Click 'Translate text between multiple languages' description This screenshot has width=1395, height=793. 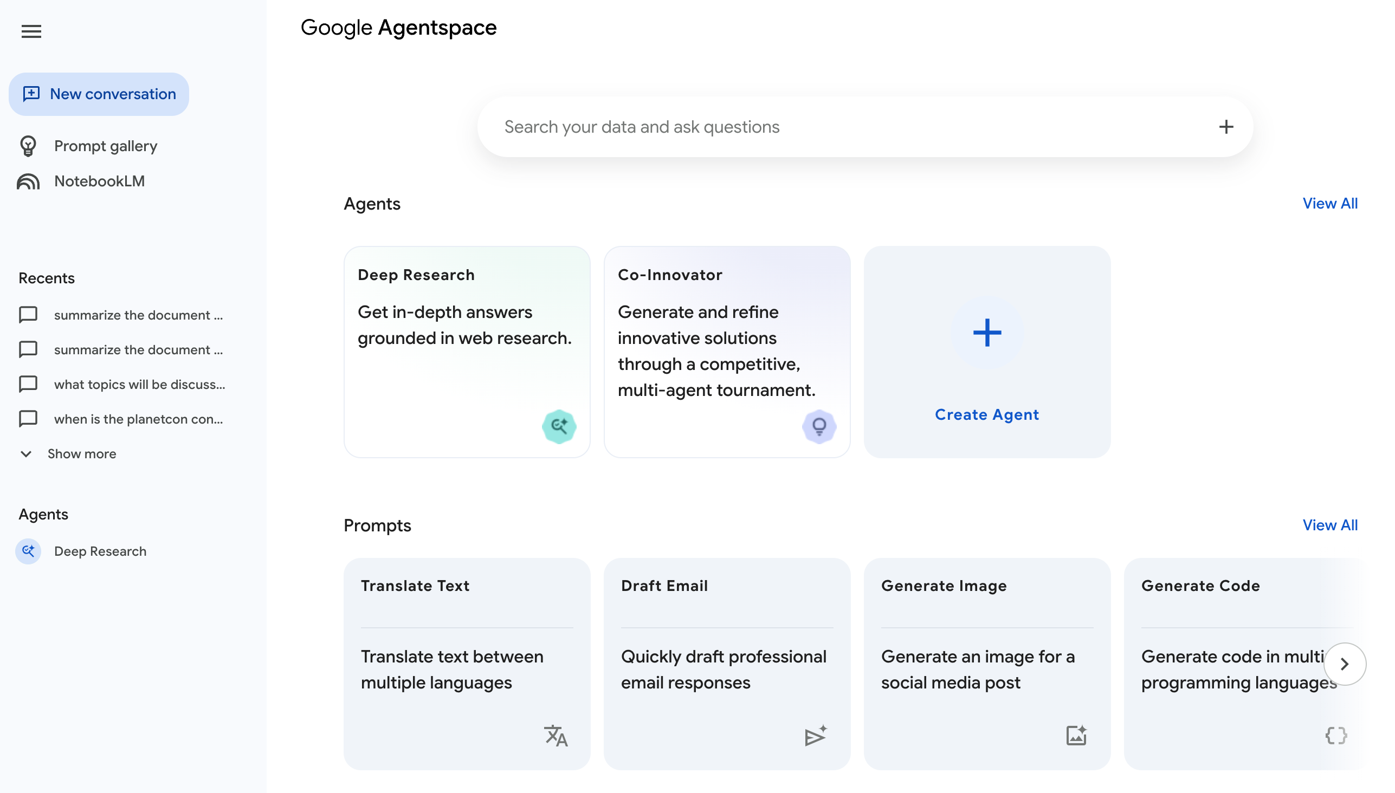tap(452, 670)
